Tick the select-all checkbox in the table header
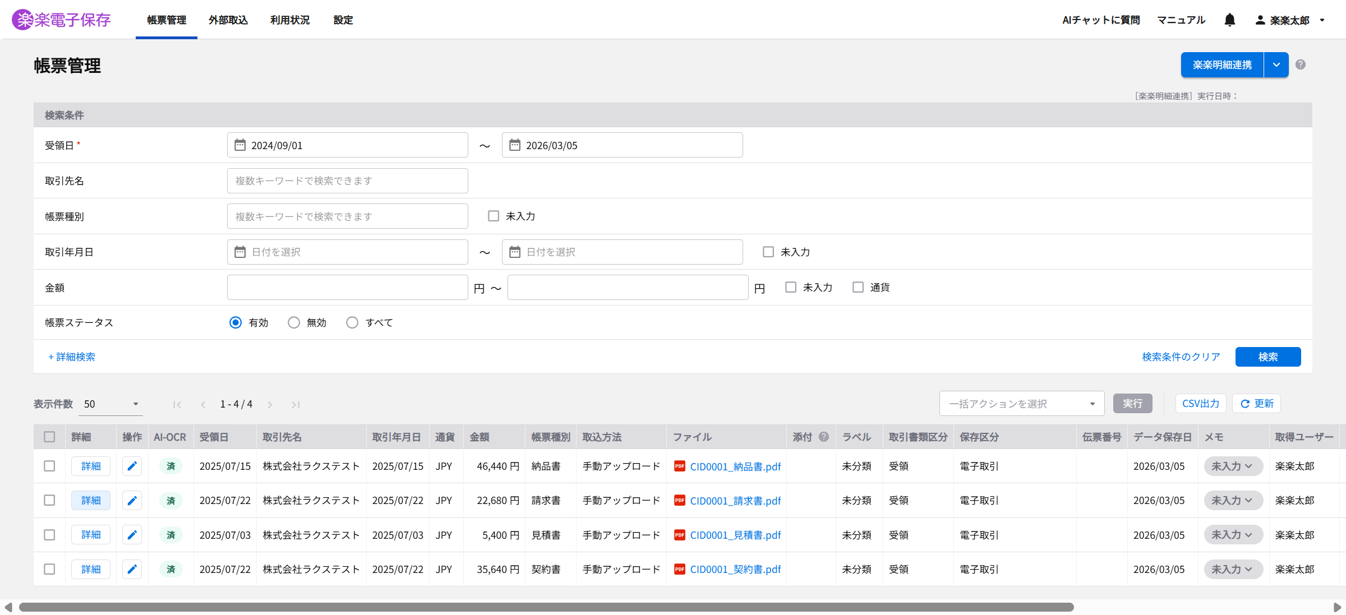Image resolution: width=1346 pixels, height=615 pixels. click(49, 437)
